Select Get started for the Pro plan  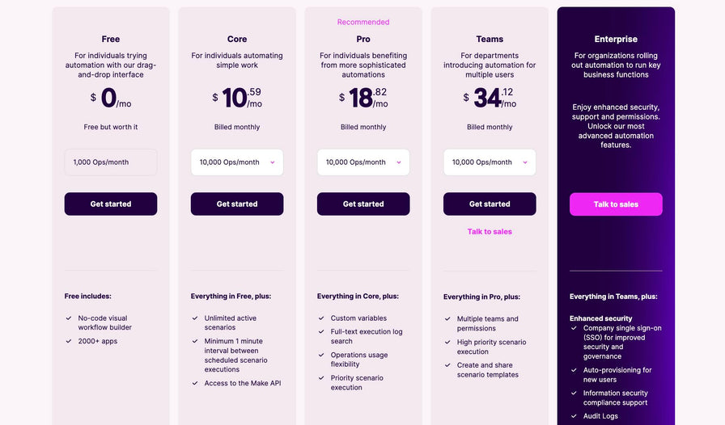[363, 204]
